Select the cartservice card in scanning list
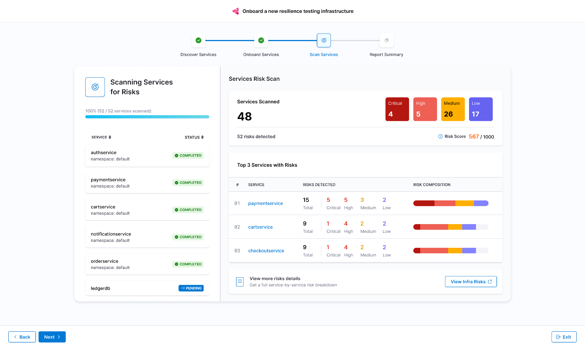 147,210
